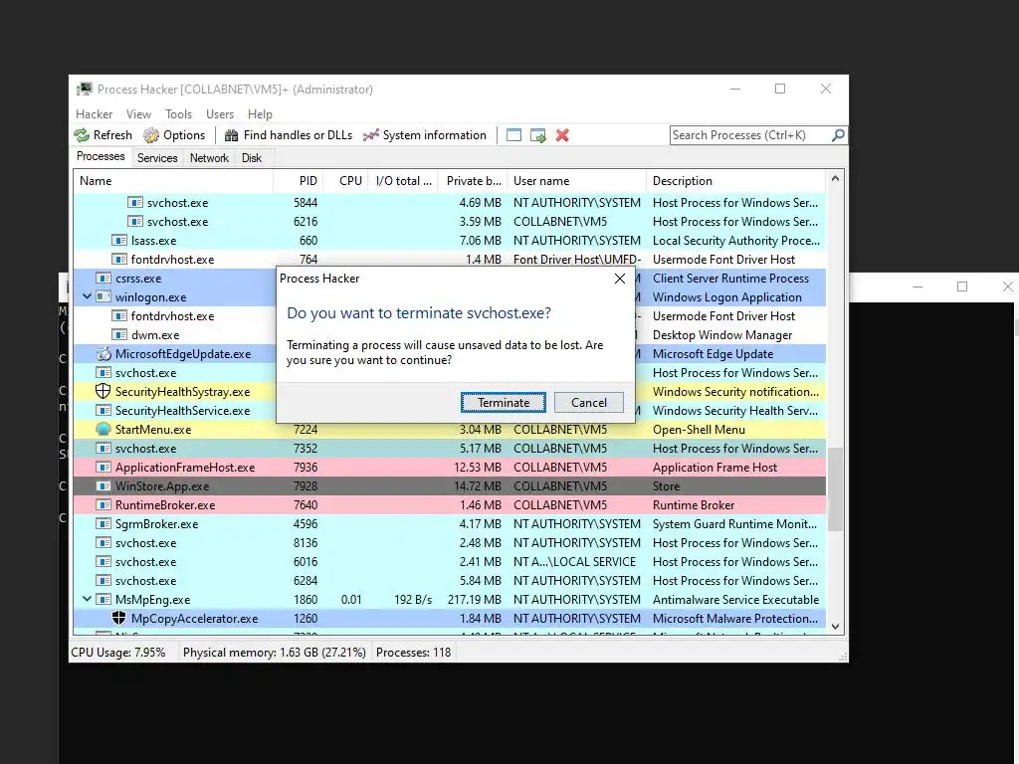Open the Help menu
The height and width of the screenshot is (764, 1019).
click(260, 114)
